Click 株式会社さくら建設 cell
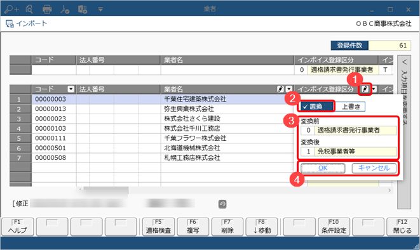 [227, 119]
